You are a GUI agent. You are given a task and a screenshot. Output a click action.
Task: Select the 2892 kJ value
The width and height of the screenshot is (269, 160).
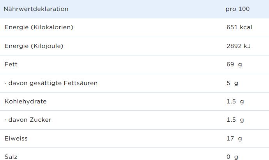click(x=239, y=46)
